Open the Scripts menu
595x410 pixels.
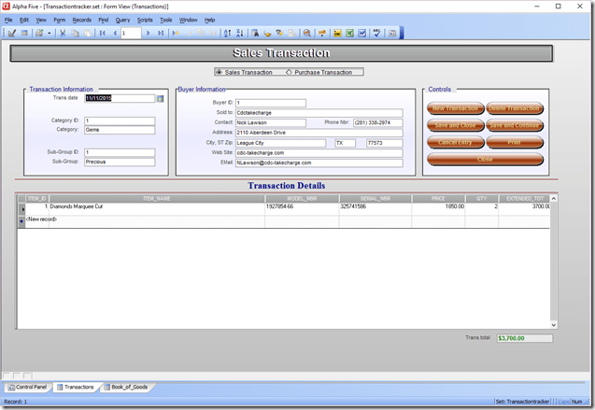click(x=145, y=20)
